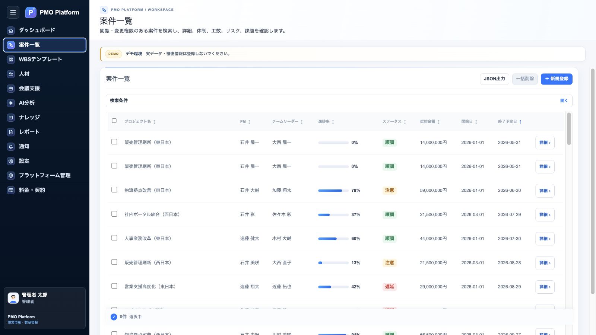Viewport: 596px width, 335px height.
Task: Sort by プロジェクト名 column
Action: pos(140,122)
